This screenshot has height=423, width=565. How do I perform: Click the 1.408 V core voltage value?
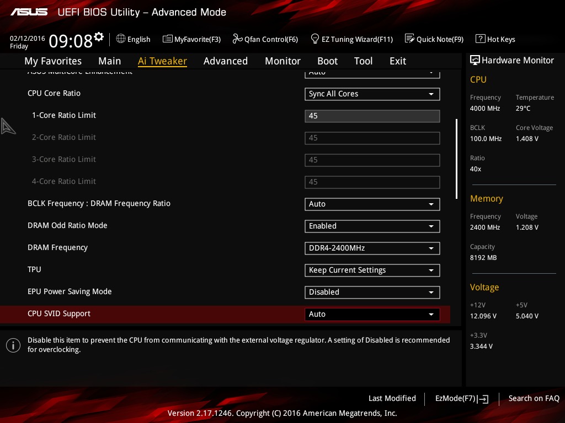pos(527,138)
